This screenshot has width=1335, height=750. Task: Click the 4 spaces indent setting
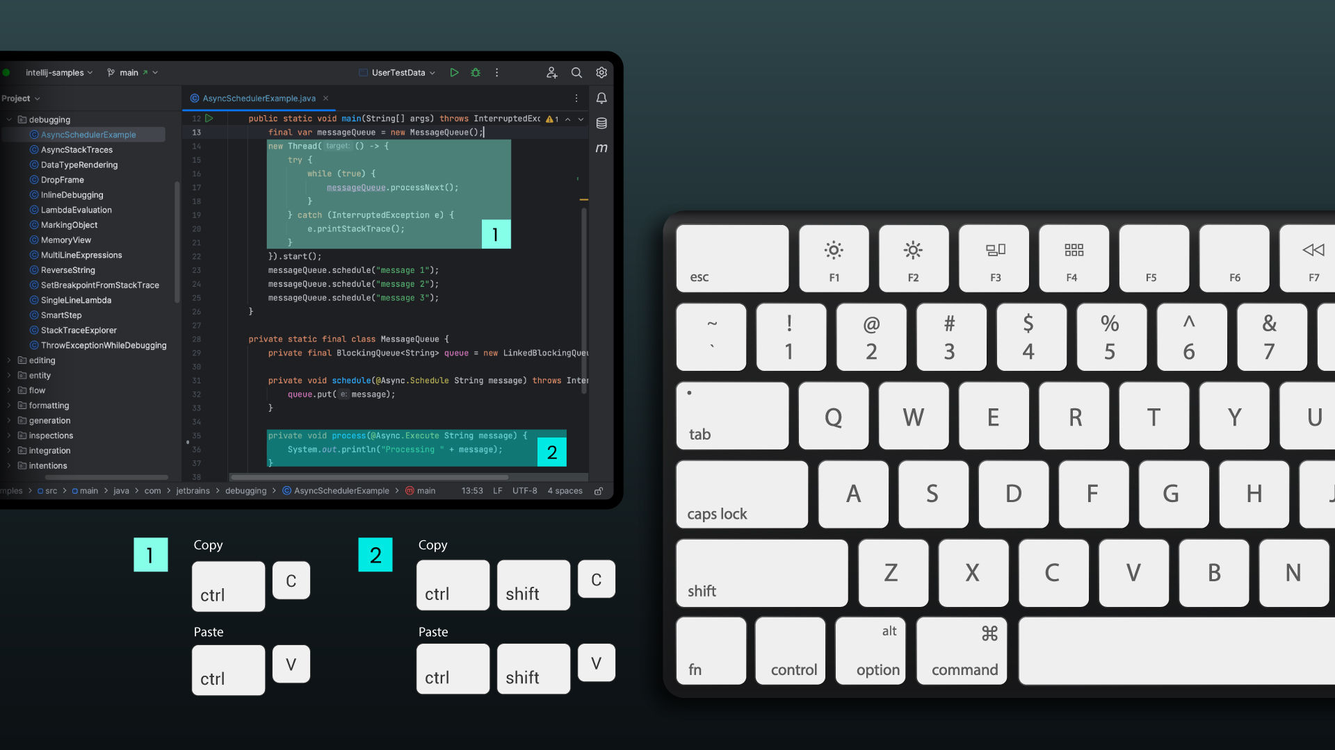(x=565, y=491)
